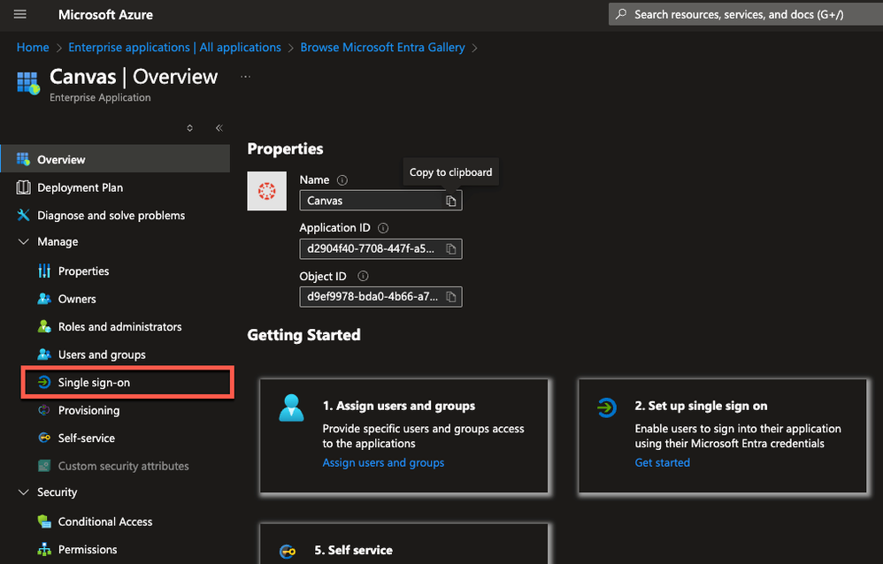Collapse the sidebar with double-chevron icon
This screenshot has height=564, width=883.
219,128
